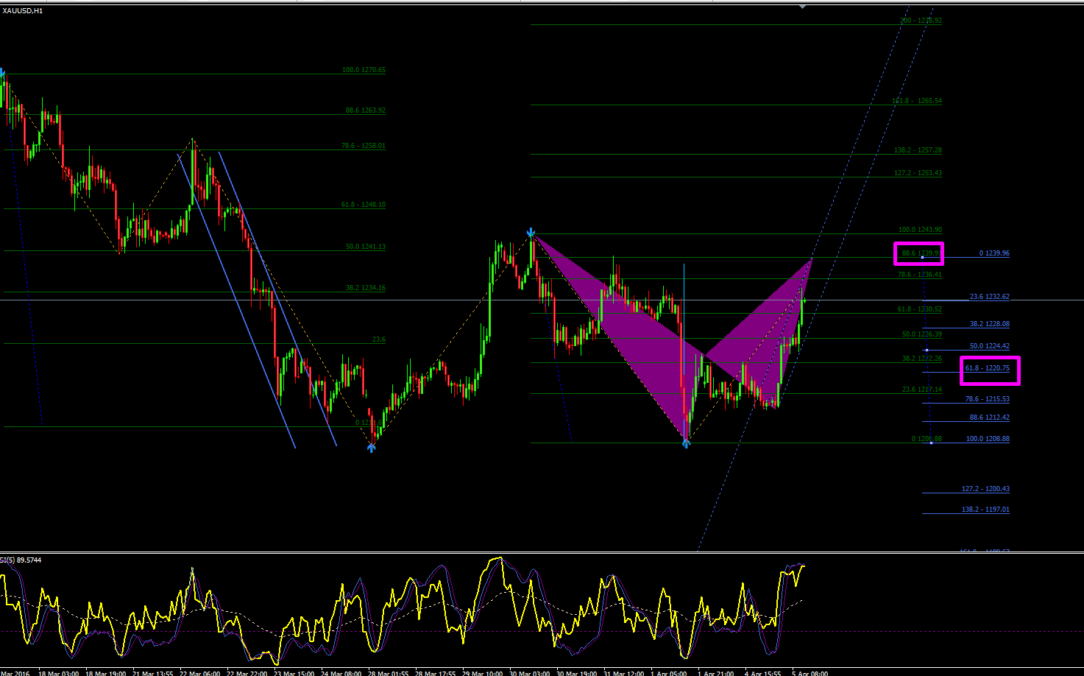This screenshot has height=676, width=1084.
Task: Click the 78.6 - 1236.41 level label
Action: pos(920,275)
